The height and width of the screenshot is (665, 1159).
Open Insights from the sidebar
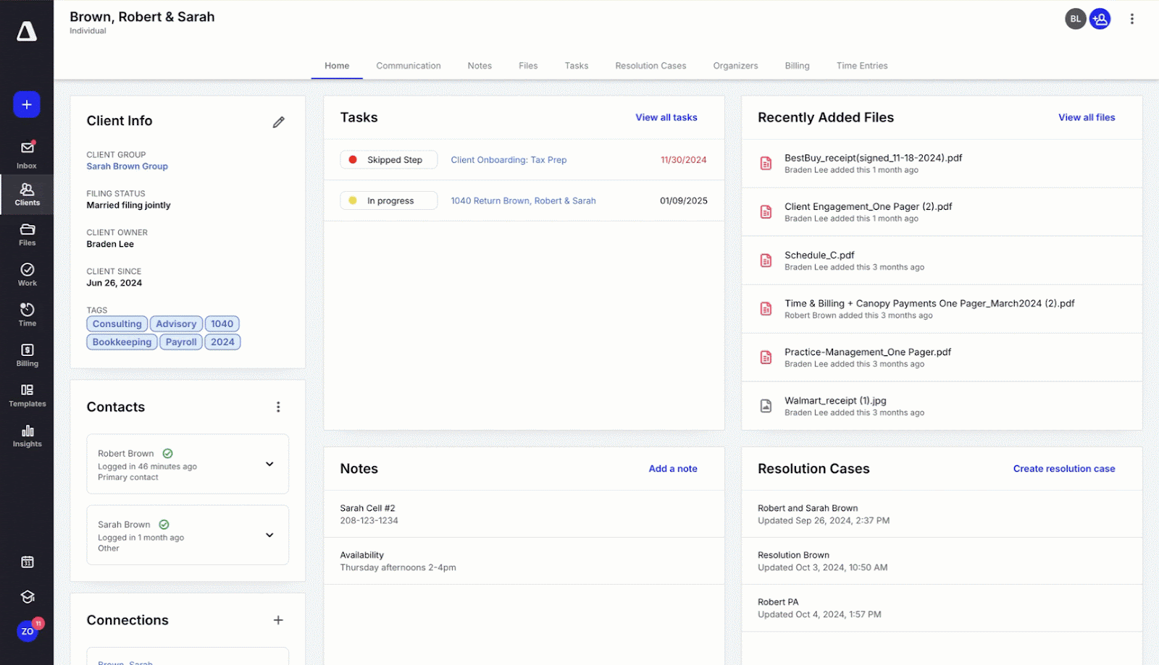(27, 436)
